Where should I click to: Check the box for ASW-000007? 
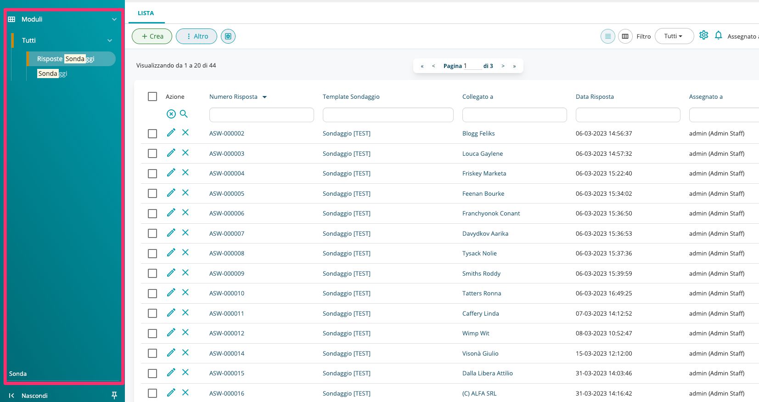click(x=152, y=233)
